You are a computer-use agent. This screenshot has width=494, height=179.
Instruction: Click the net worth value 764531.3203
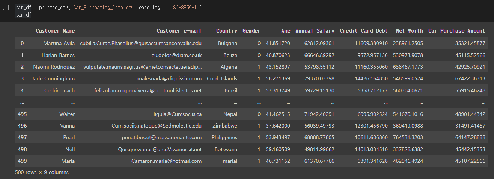pyautogui.click(x=408, y=138)
